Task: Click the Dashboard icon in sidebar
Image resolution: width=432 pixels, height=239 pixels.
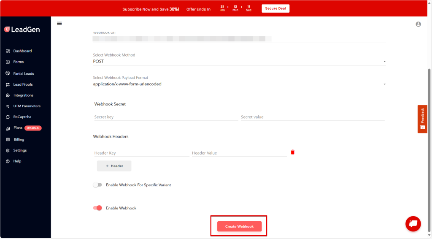Action: coord(8,51)
